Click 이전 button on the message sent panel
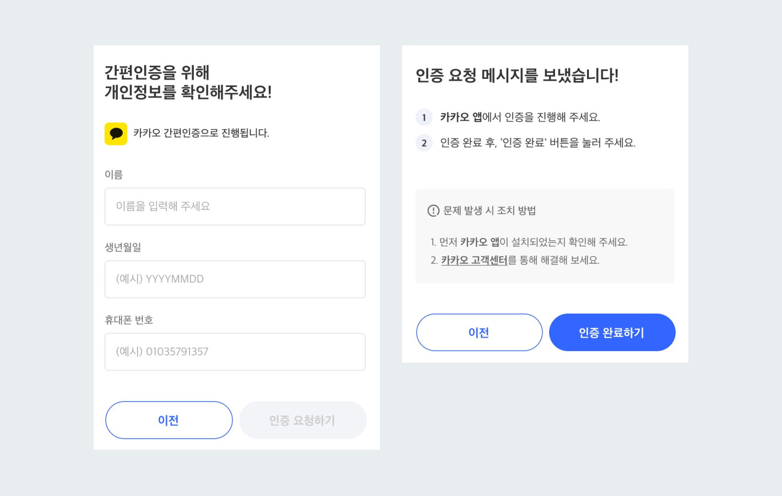Viewport: 782px width, 496px height. (479, 332)
